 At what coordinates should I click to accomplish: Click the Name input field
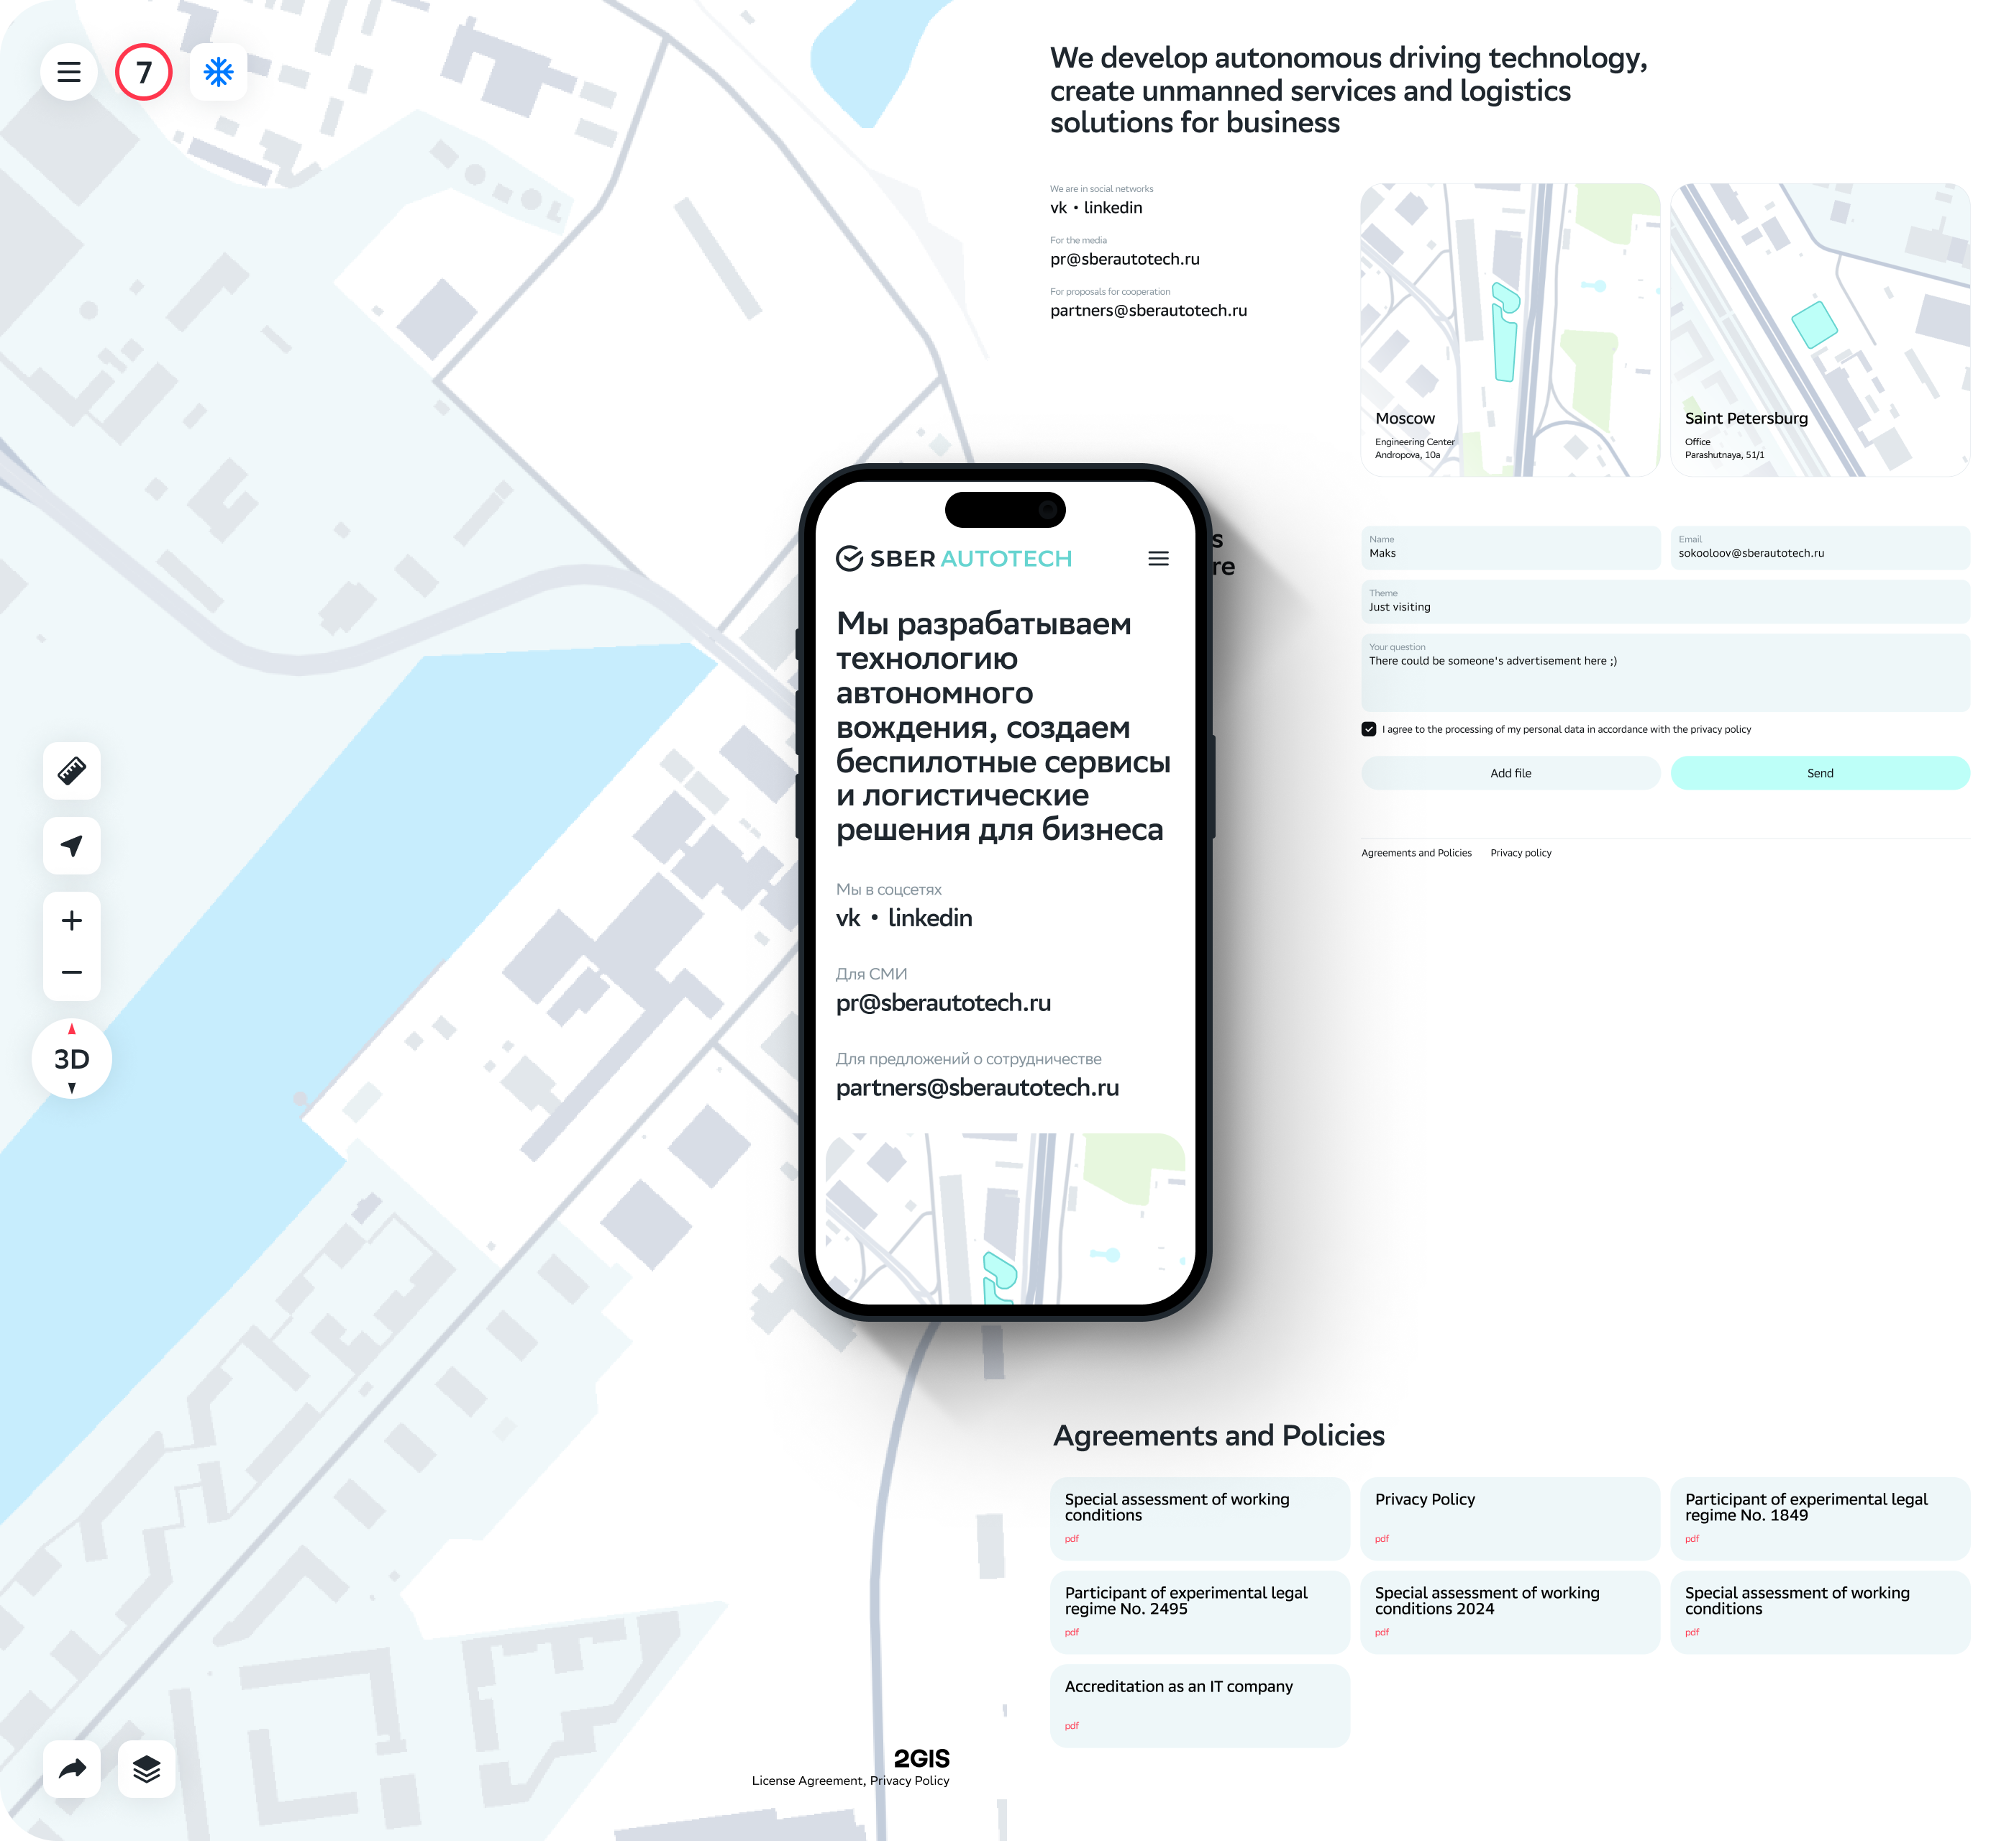pos(1510,549)
